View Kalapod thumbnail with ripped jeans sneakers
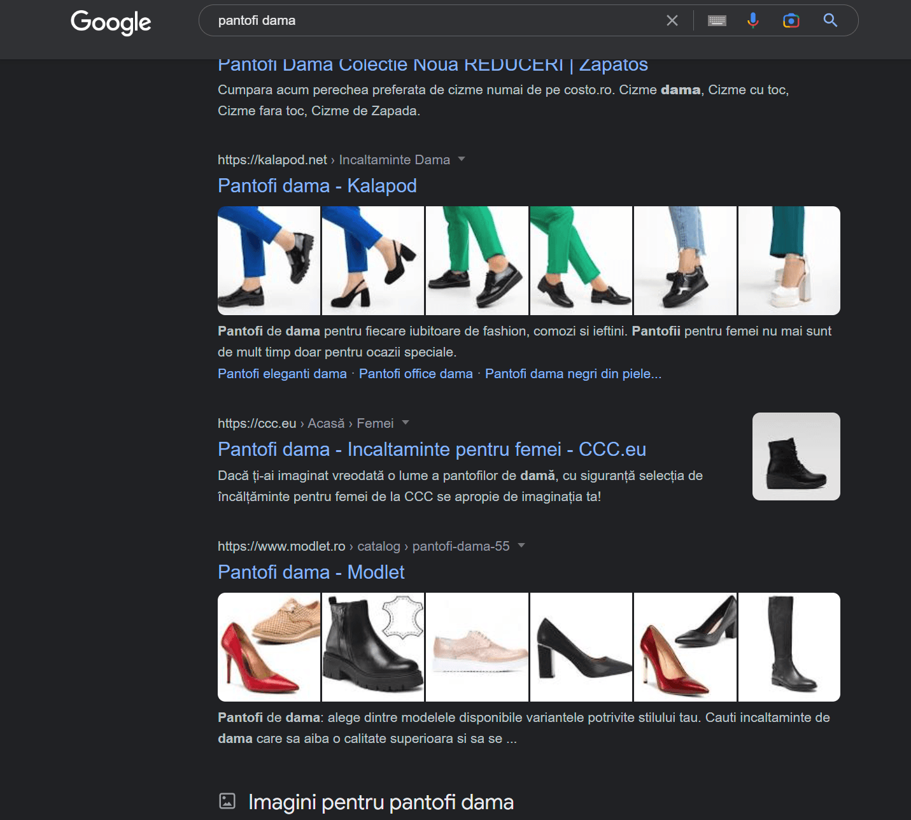This screenshot has height=820, width=911. (685, 260)
